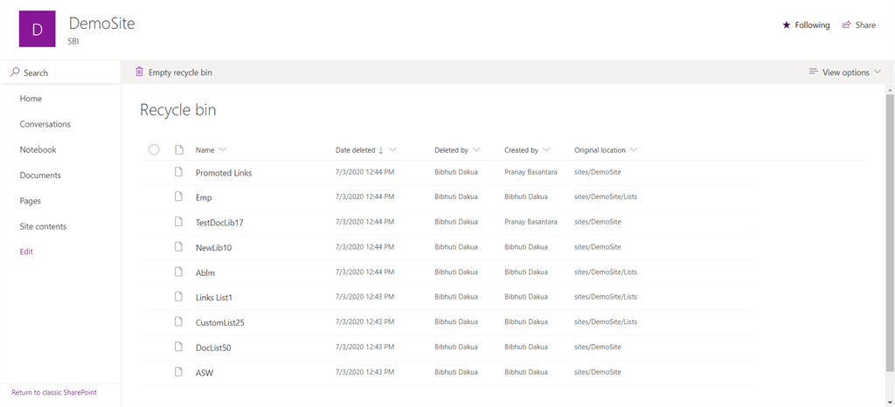Open Notebook in the site navigation
This screenshot has width=895, height=407.
(38, 150)
